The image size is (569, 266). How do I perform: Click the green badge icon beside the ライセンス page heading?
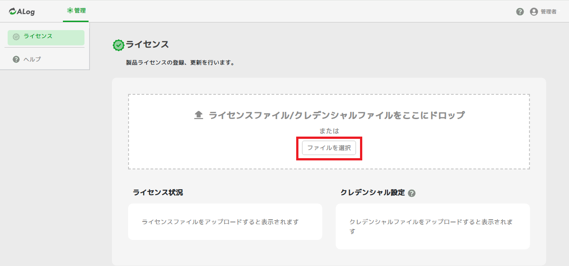tap(118, 45)
